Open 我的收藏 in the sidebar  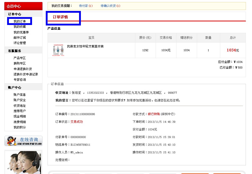tap(20, 27)
